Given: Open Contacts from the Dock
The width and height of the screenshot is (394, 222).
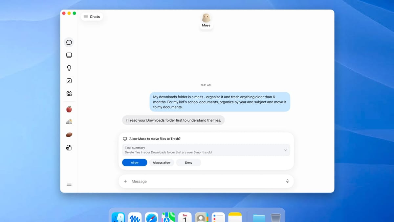Looking at the screenshot, I should (202, 217).
